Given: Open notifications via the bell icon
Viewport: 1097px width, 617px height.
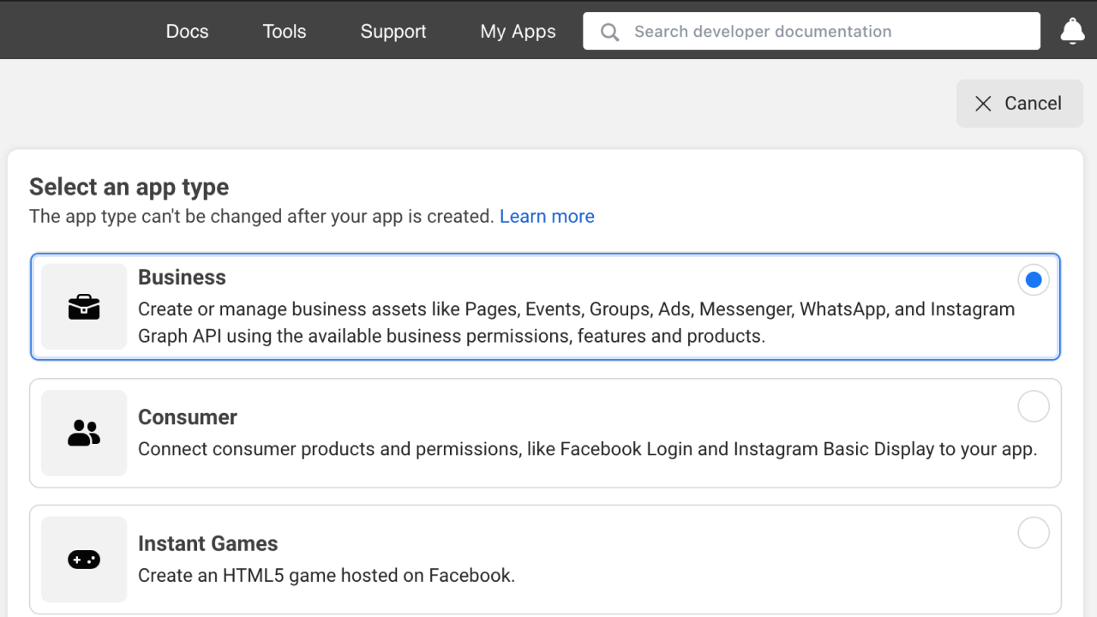Looking at the screenshot, I should point(1072,31).
